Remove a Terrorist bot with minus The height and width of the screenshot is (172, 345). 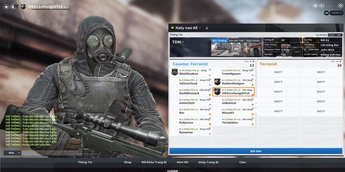(337, 61)
